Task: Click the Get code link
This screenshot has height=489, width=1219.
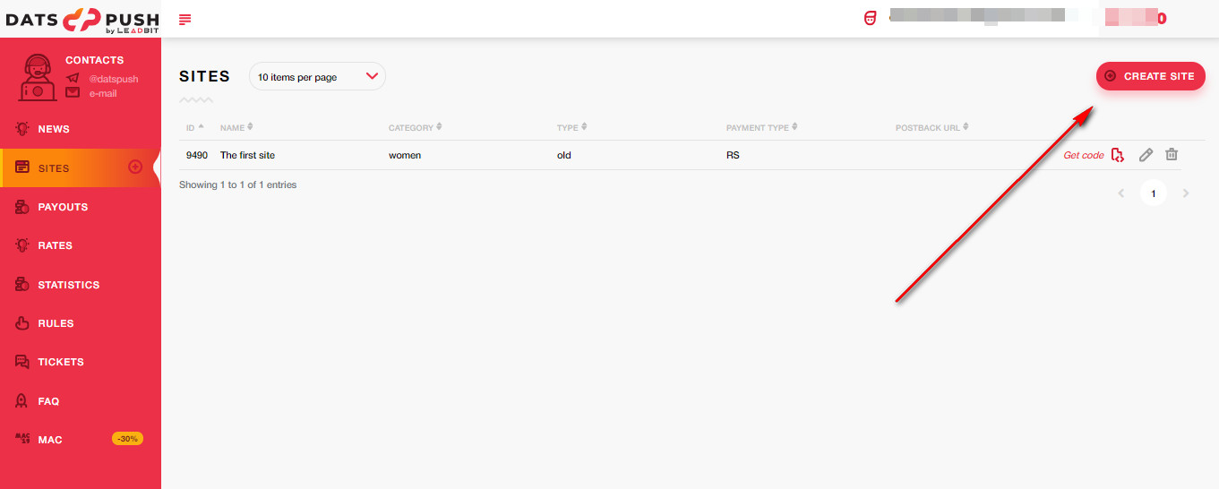Action: (x=1083, y=155)
